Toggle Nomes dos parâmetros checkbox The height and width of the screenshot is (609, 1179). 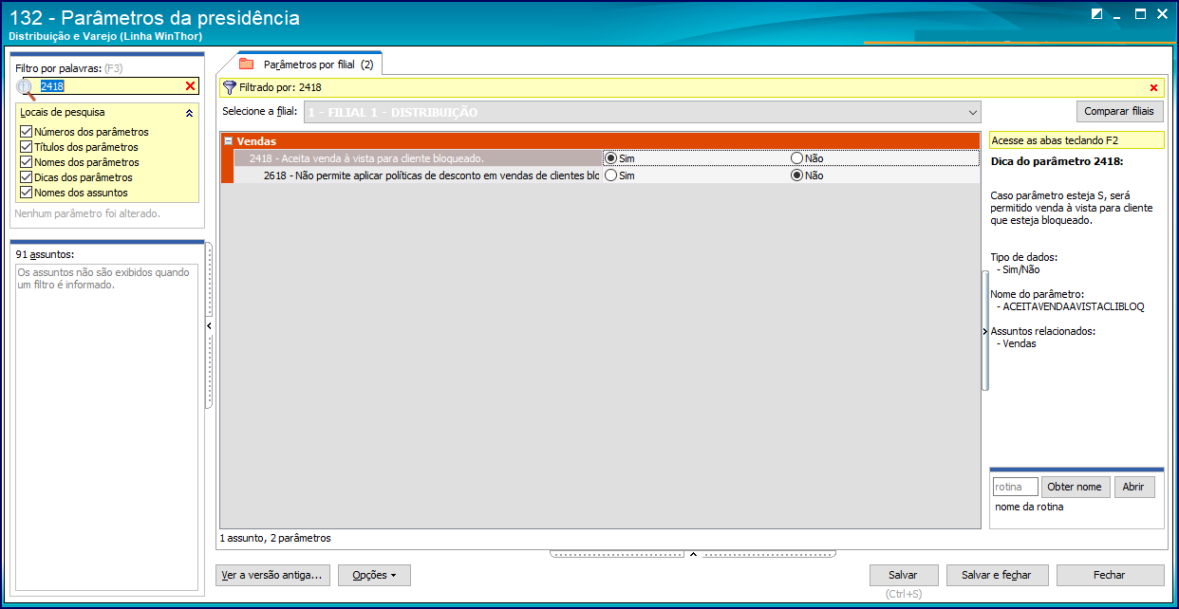point(26,162)
